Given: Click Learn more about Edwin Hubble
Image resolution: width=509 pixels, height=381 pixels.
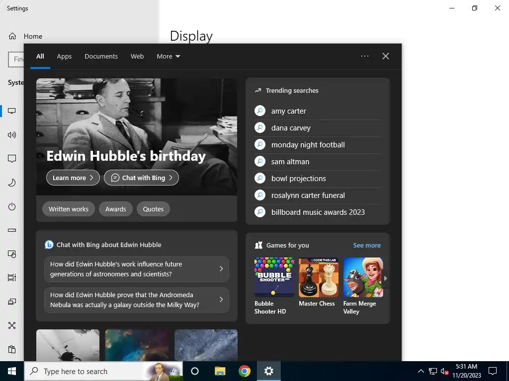Looking at the screenshot, I should click(73, 178).
